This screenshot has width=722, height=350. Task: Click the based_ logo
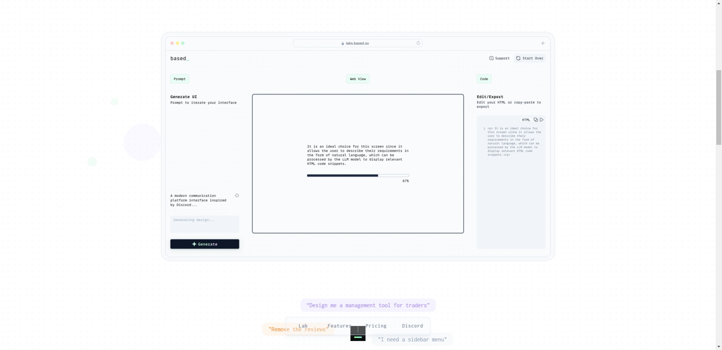pos(179,59)
